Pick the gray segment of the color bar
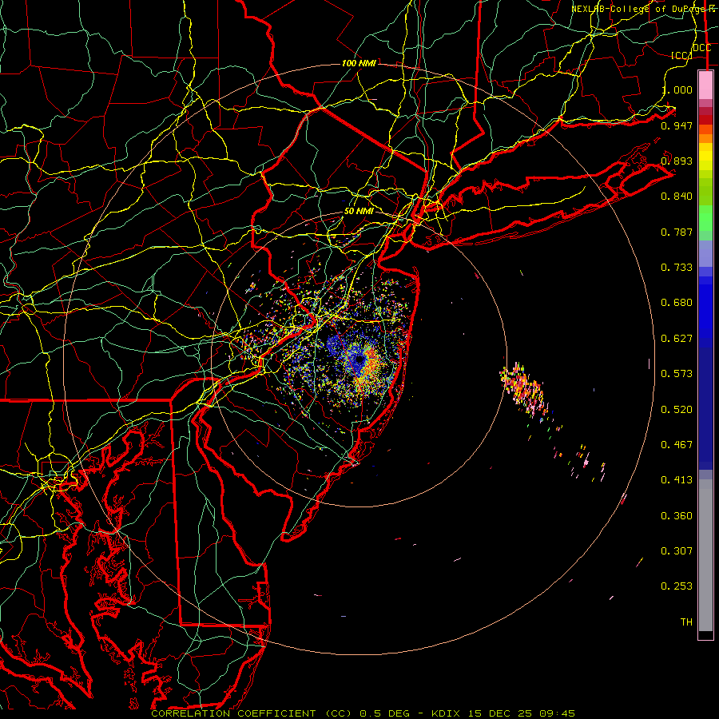719x719 pixels. coord(705,555)
